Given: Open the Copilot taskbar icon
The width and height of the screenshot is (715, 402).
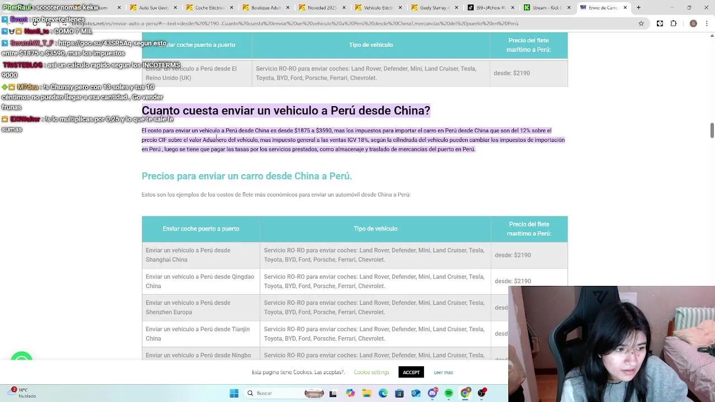Looking at the screenshot, I should [x=350, y=393].
